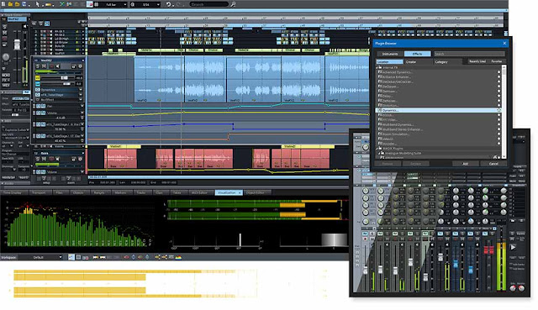Collapse the MAGIX Plugins folder
Viewport: 538px width, 310px height.
pos(377,148)
